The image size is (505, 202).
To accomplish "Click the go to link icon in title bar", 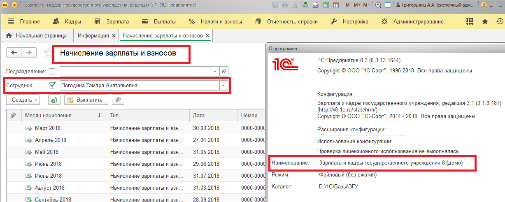I will [315, 5].
